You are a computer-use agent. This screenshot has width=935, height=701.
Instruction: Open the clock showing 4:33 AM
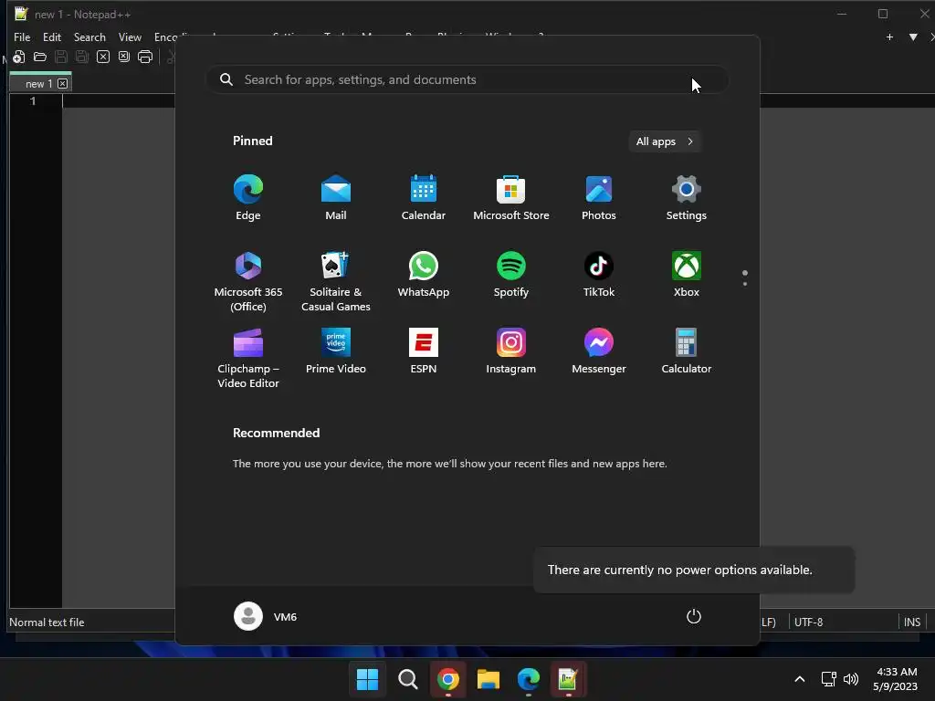(x=896, y=679)
